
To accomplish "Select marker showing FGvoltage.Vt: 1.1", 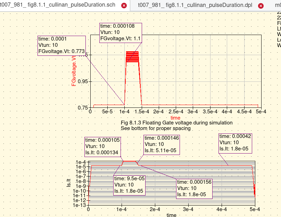I will [121, 33].
